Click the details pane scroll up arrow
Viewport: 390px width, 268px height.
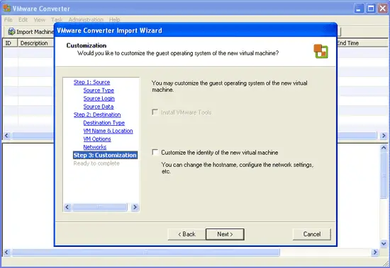pyautogui.click(x=384, y=148)
